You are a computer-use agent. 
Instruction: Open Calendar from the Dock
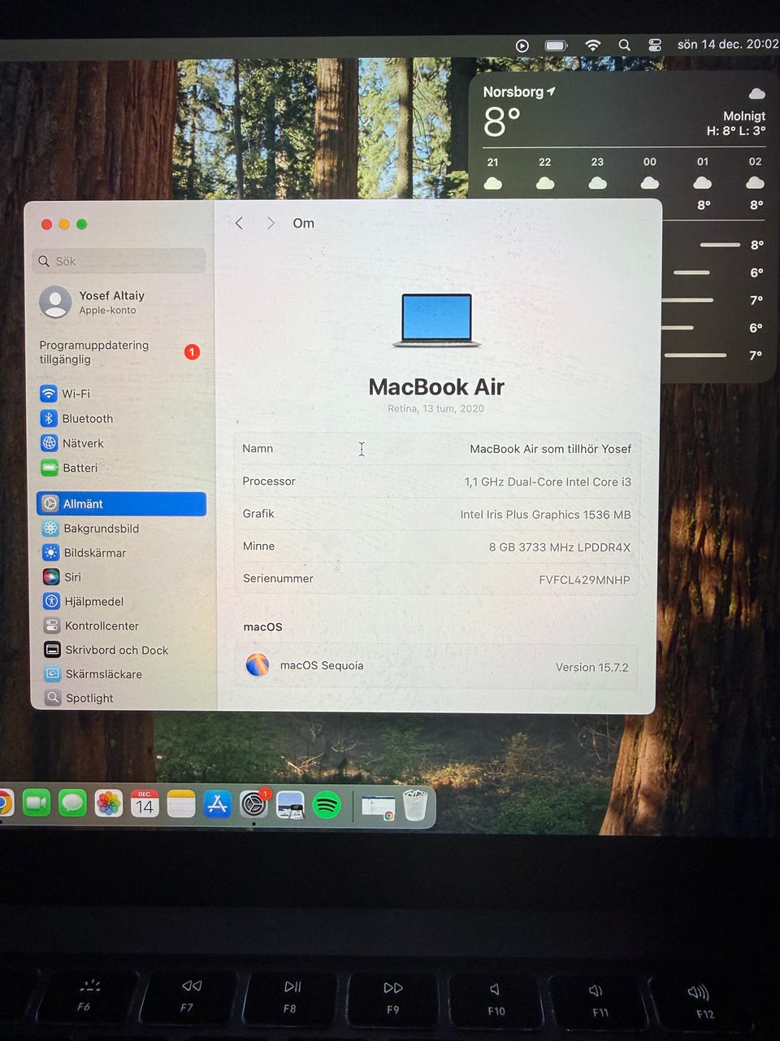pos(145,804)
